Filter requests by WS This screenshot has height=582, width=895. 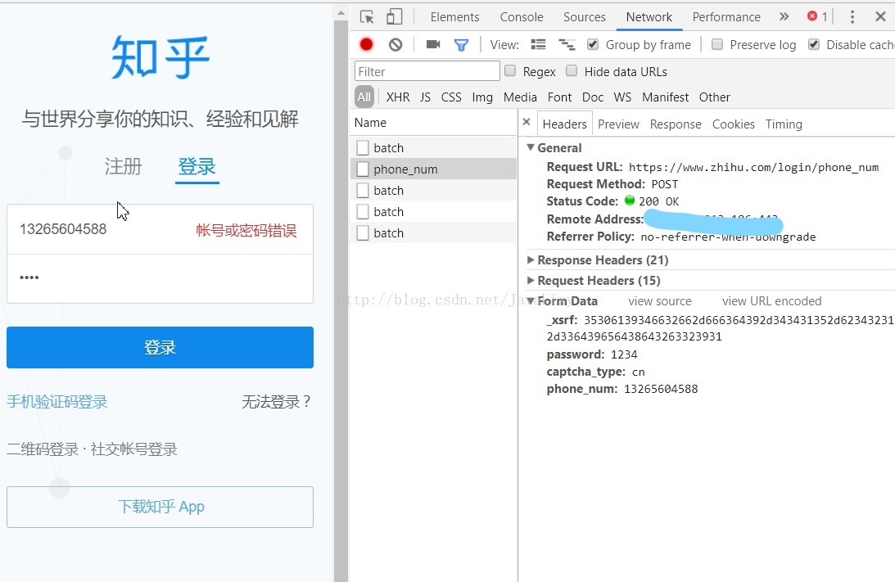click(x=622, y=97)
